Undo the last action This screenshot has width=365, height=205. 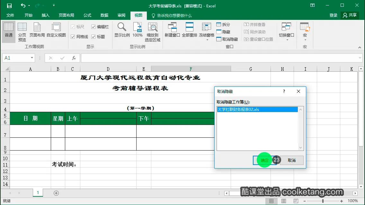(23, 5)
